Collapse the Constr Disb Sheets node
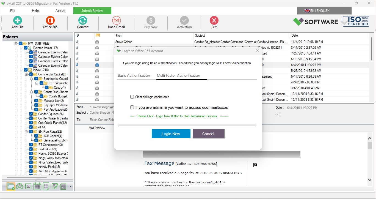This screenshot has height=199, width=376. point(32,92)
